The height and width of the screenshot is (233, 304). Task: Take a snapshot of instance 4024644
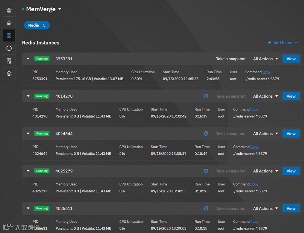click(x=231, y=133)
